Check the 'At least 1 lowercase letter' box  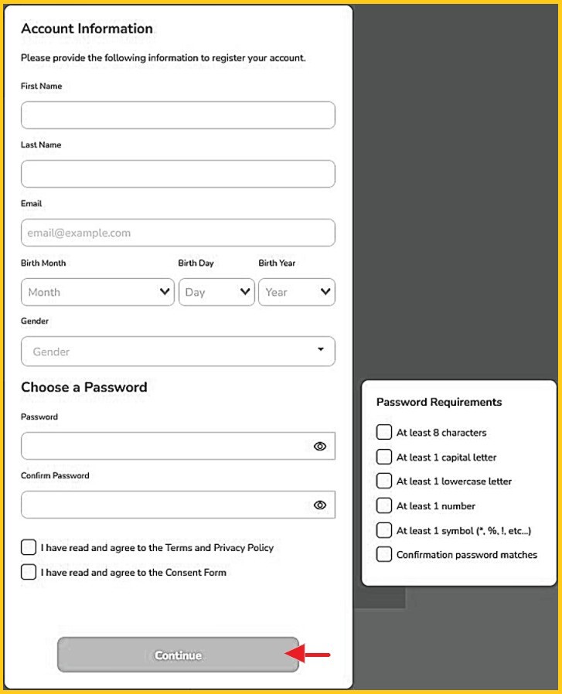coord(384,481)
